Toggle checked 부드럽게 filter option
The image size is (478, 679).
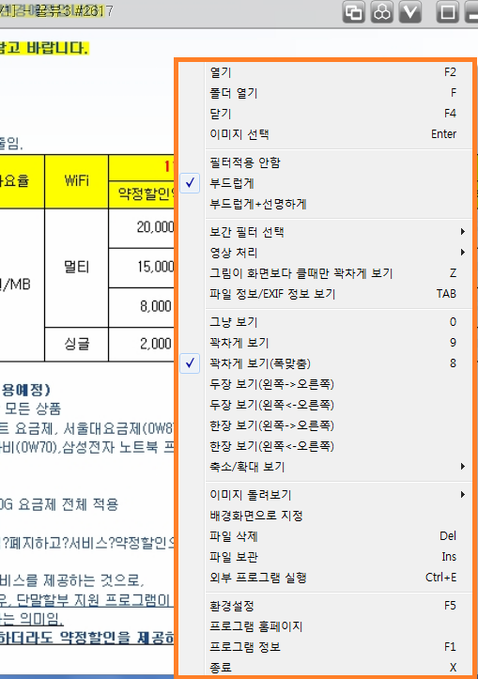(x=339, y=183)
